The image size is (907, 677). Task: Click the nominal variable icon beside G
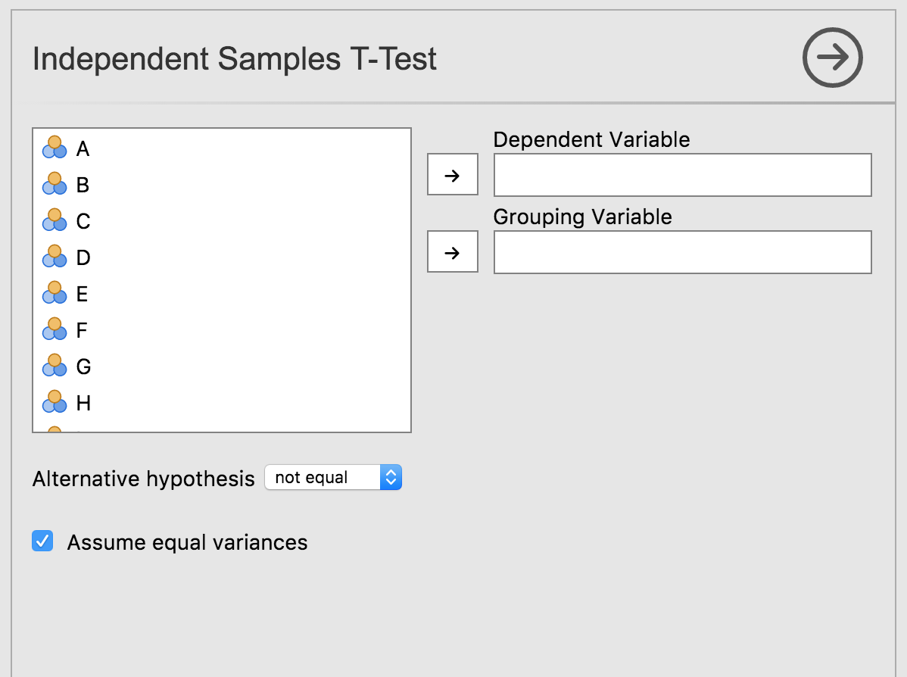pos(55,366)
